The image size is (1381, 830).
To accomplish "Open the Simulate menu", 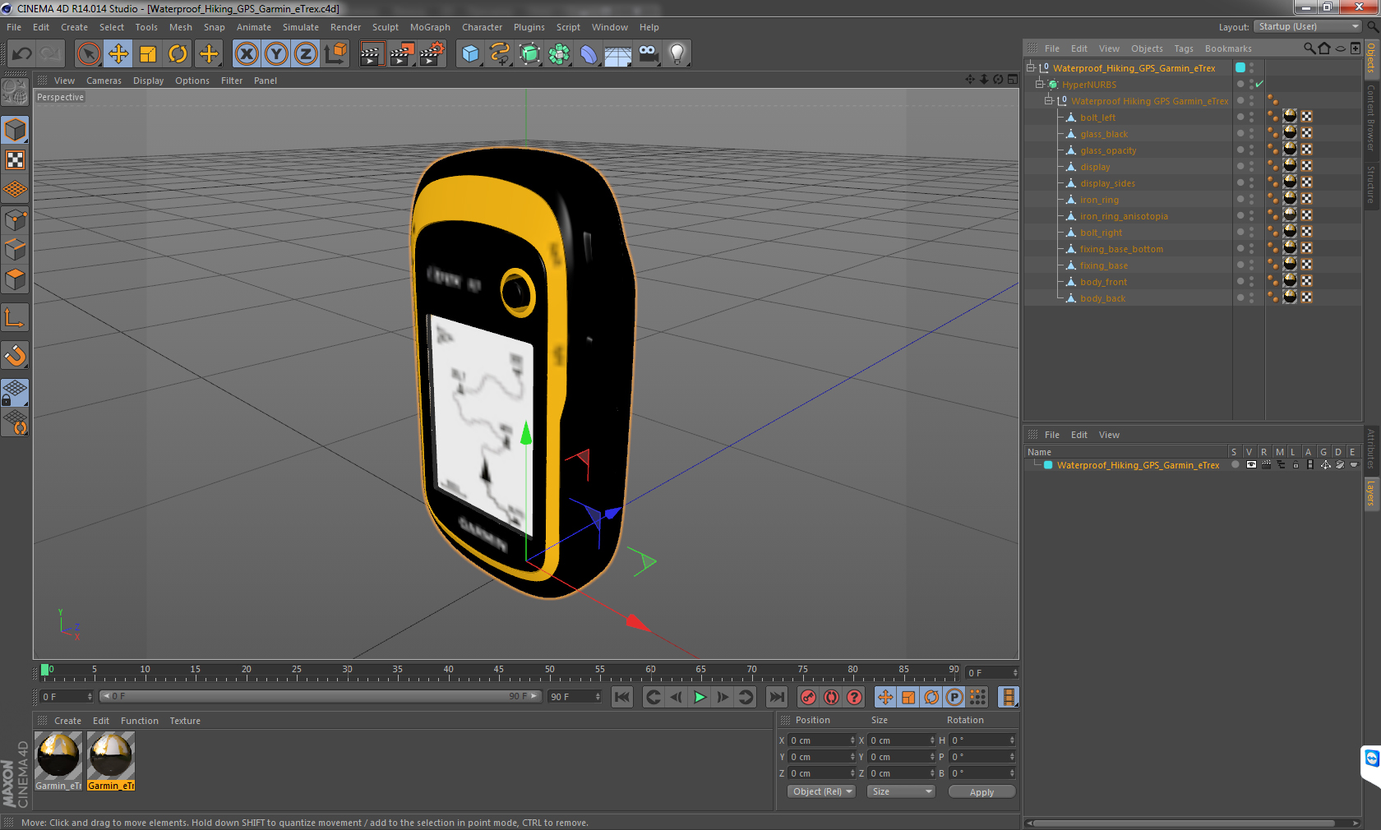I will point(301,27).
